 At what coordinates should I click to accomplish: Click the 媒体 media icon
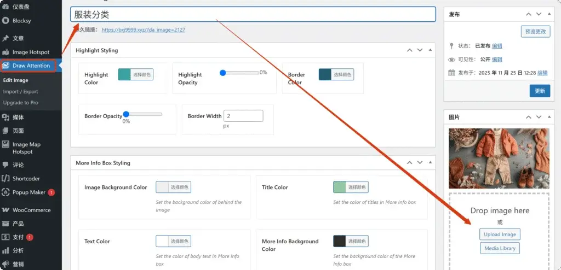click(5, 117)
